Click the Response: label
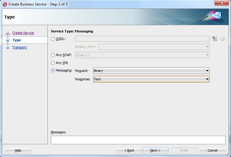Screen dimensions: 231x157 [x=83, y=79]
